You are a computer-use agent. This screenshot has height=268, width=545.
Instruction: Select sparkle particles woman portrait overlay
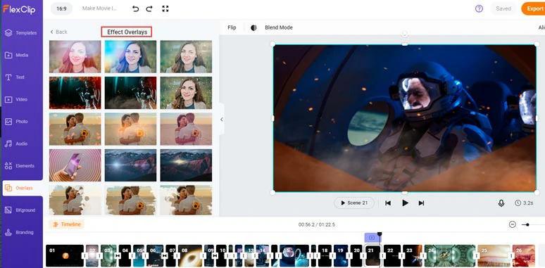(x=186, y=93)
